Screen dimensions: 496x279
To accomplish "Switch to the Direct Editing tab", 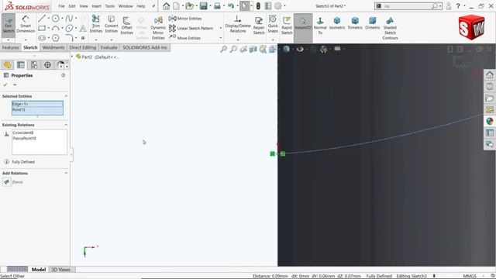I will point(83,47).
